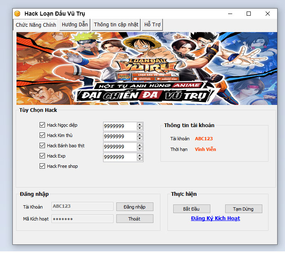Screen dimensions: 285x253
Task: Decrease Hack Kim thủ value with down arrow
Action: (140, 139)
